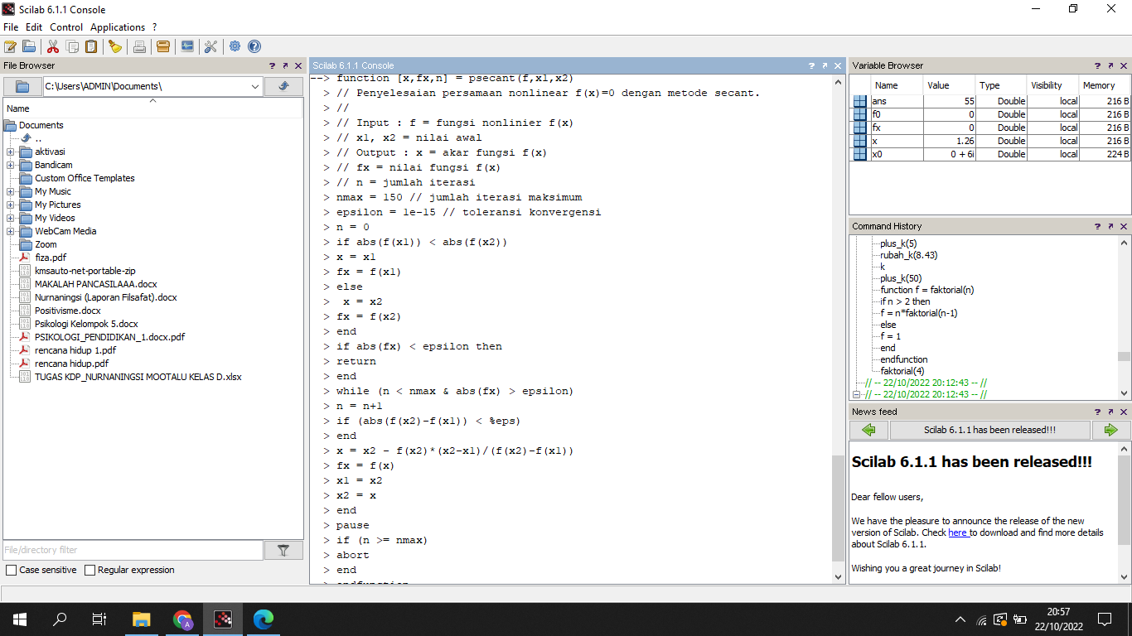Viewport: 1132px width, 636px height.
Task: Show hidden system tray icons
Action: [x=960, y=619]
